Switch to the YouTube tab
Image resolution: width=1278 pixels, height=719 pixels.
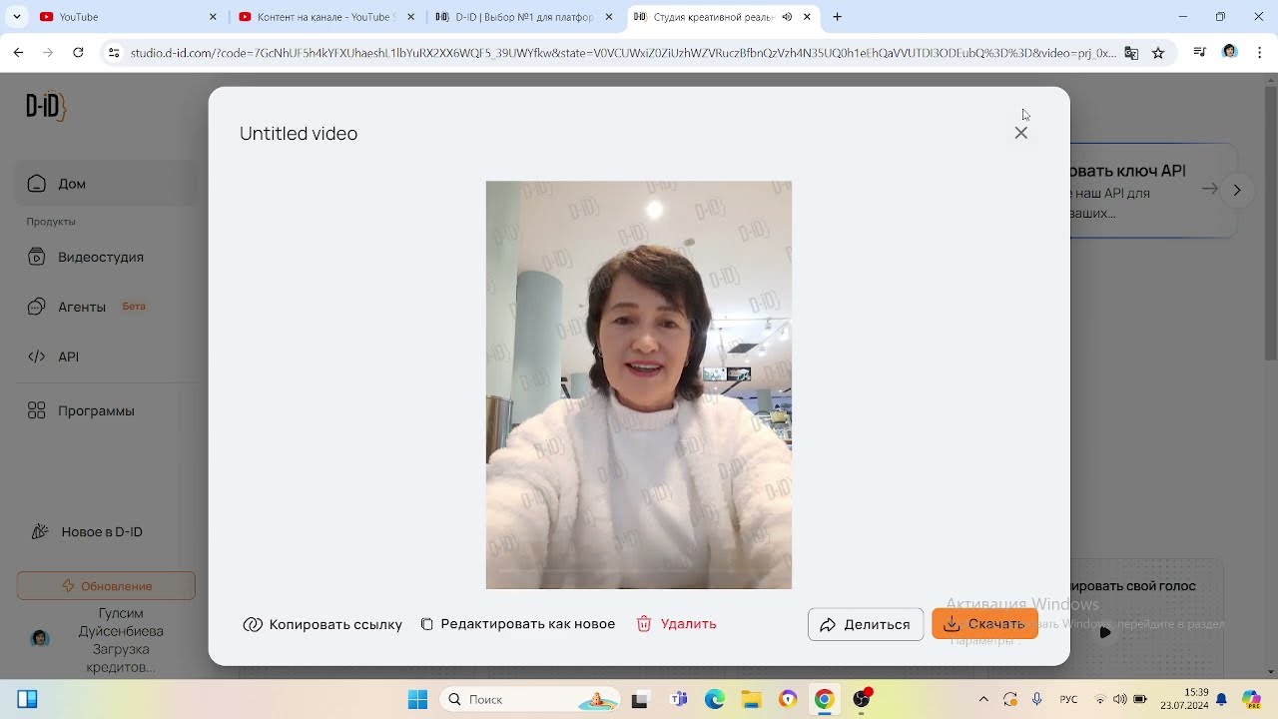pyautogui.click(x=127, y=17)
